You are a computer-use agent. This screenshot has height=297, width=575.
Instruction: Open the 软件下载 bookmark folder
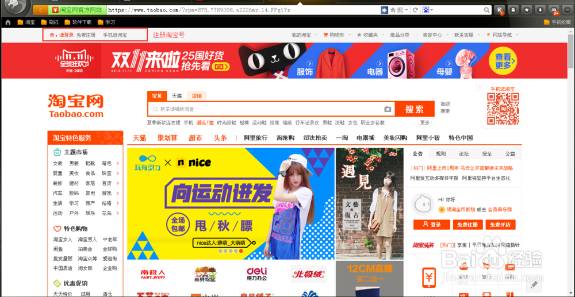tap(78, 22)
